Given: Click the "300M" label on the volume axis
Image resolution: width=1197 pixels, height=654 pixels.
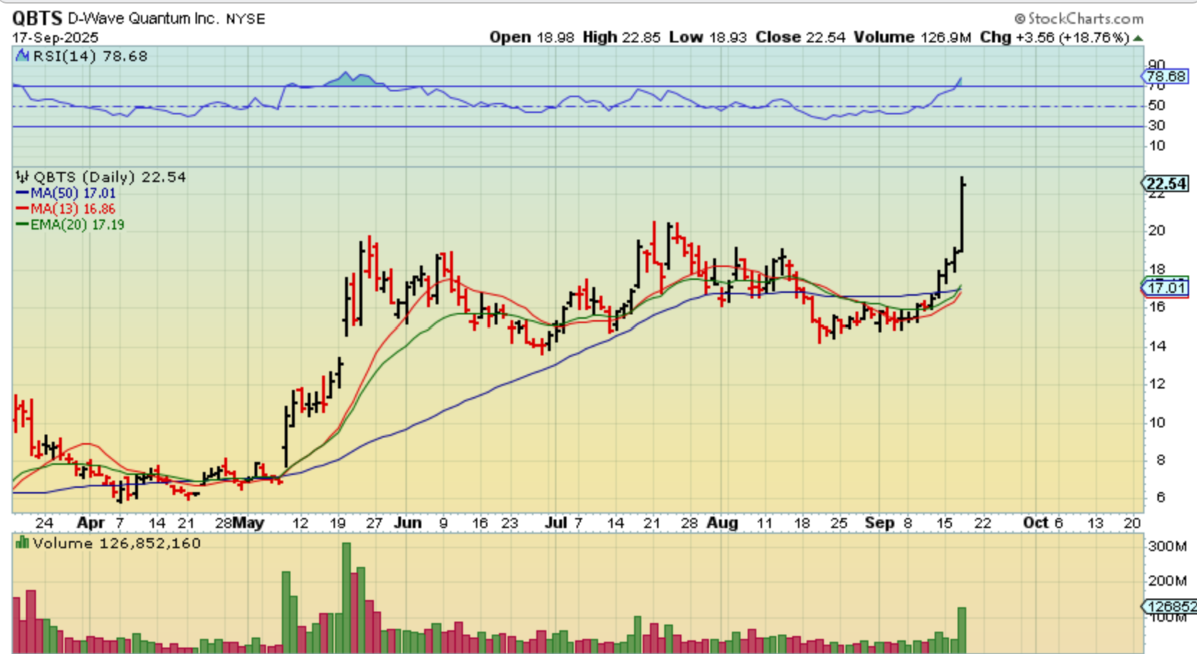Looking at the screenshot, I should 1168,547.
